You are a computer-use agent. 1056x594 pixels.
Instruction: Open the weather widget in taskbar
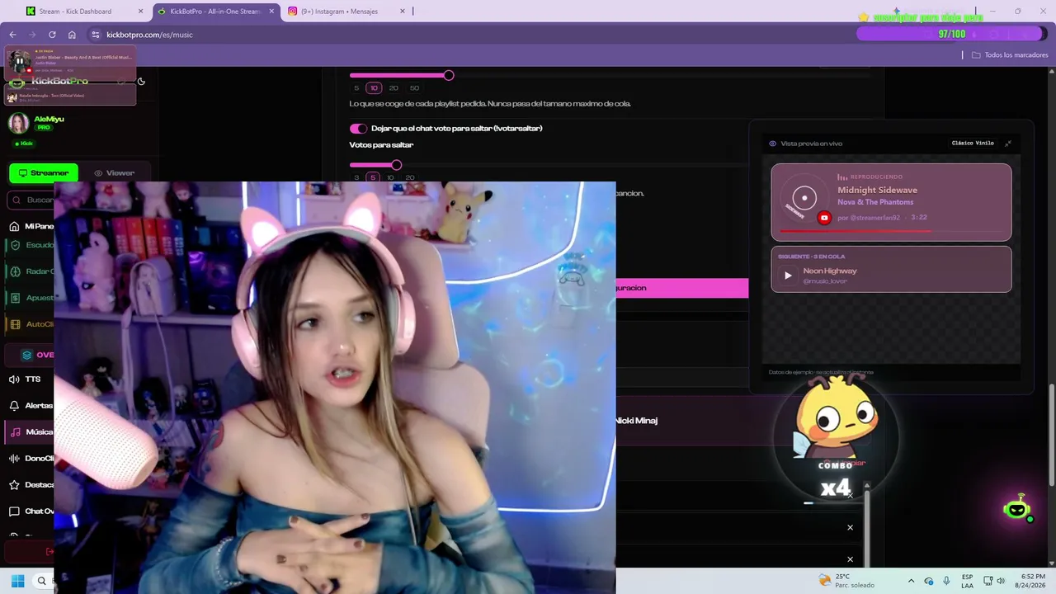[x=846, y=581]
